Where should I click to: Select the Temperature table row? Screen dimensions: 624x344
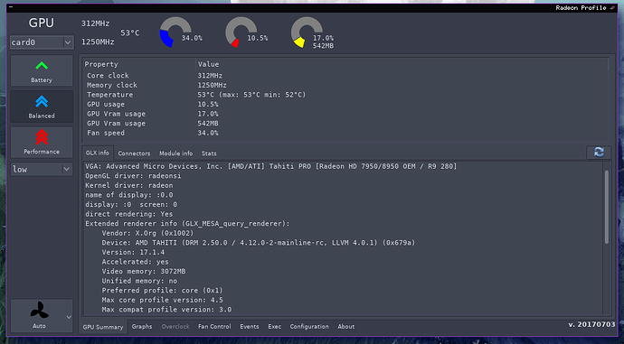pos(345,95)
